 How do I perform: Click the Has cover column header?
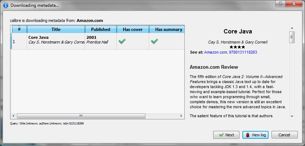(133, 29)
